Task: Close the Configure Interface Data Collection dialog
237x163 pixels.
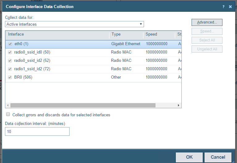Action: [230, 7]
